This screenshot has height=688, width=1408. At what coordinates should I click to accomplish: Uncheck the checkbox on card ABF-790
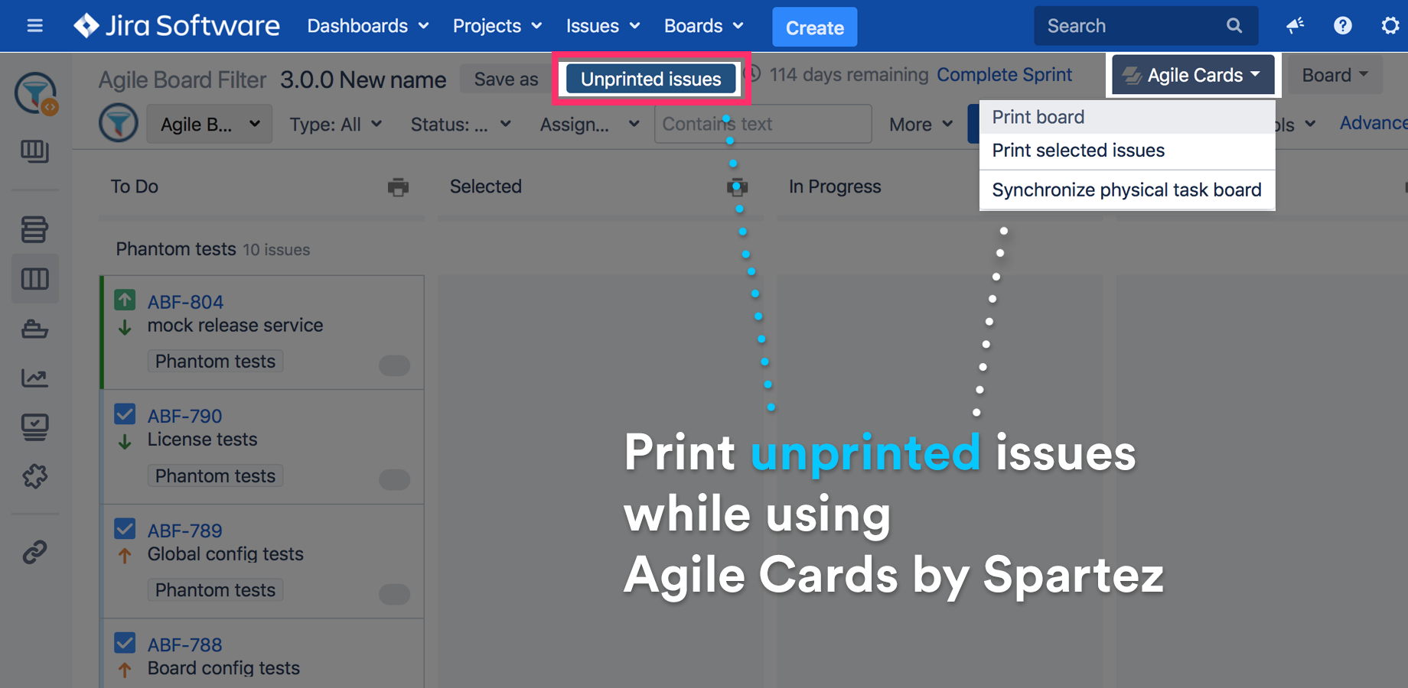pos(125,414)
